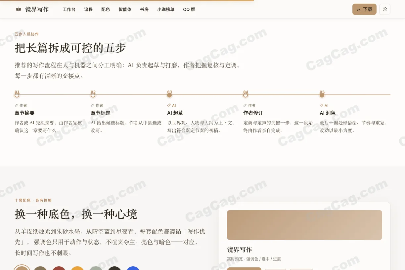Click the heading 把长篇拆成可控的五步
This screenshot has height=270, width=405.
(70, 48)
